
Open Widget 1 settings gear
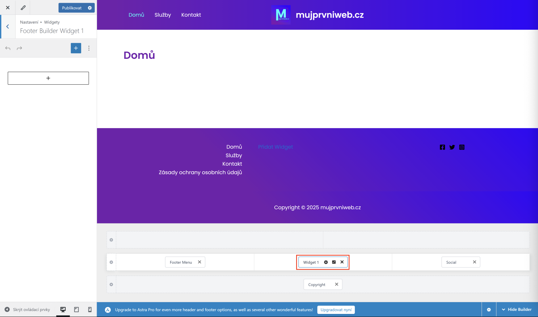point(326,262)
